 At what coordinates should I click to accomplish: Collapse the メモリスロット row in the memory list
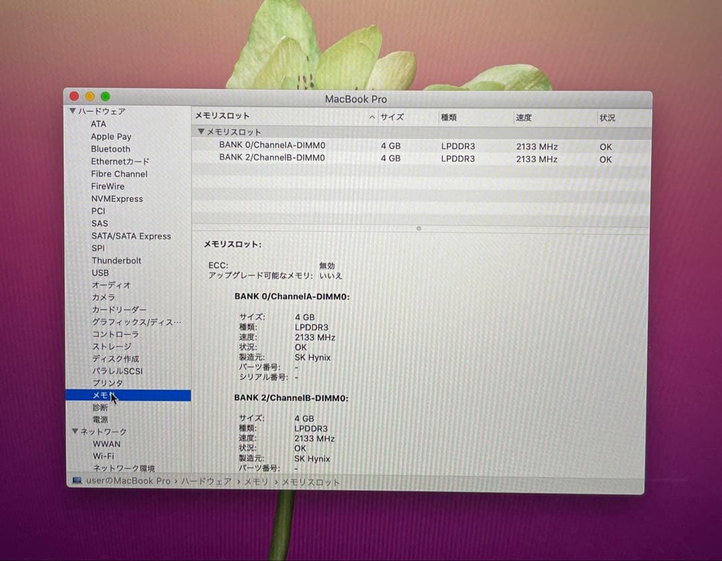[201, 132]
